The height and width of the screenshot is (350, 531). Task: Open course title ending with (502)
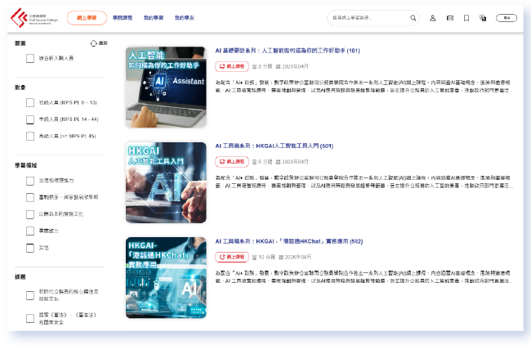click(x=289, y=241)
